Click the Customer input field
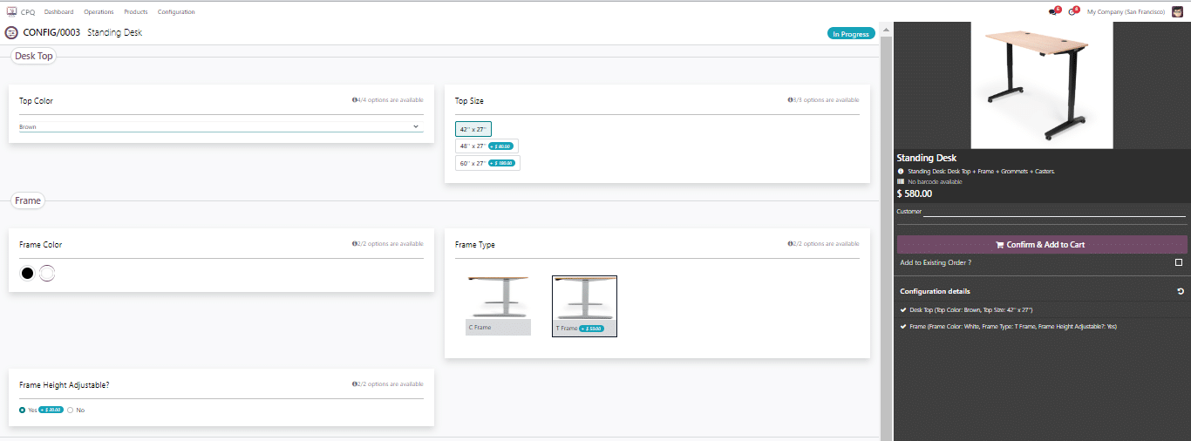 [x=1054, y=212]
